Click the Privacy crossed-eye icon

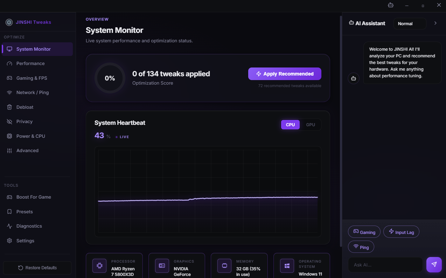tap(9, 122)
